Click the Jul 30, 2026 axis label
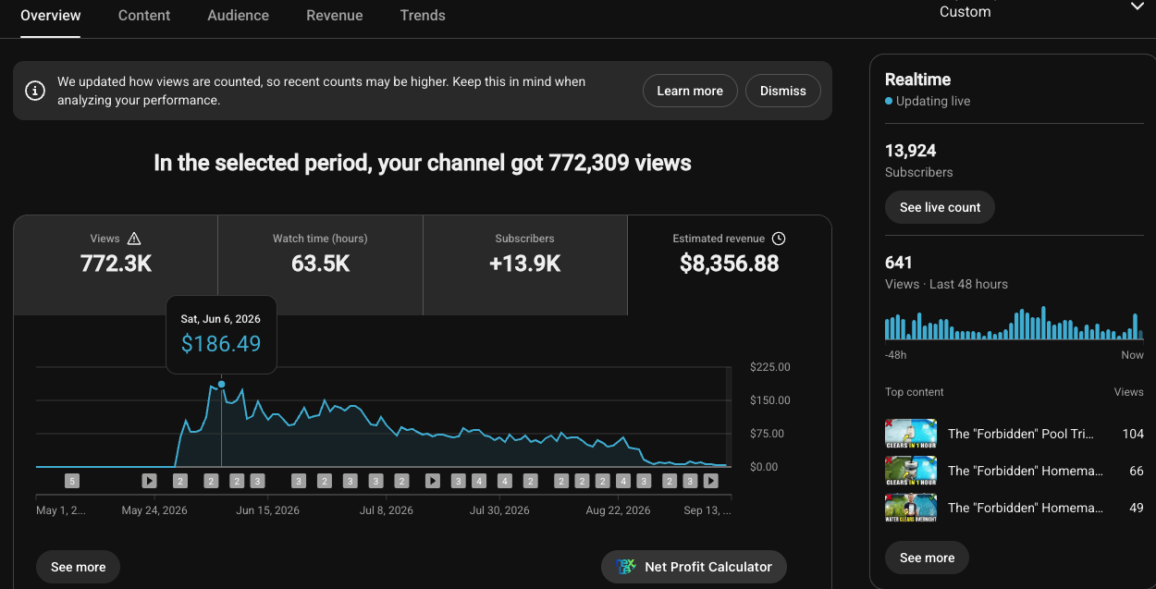1156x589 pixels. tap(499, 510)
